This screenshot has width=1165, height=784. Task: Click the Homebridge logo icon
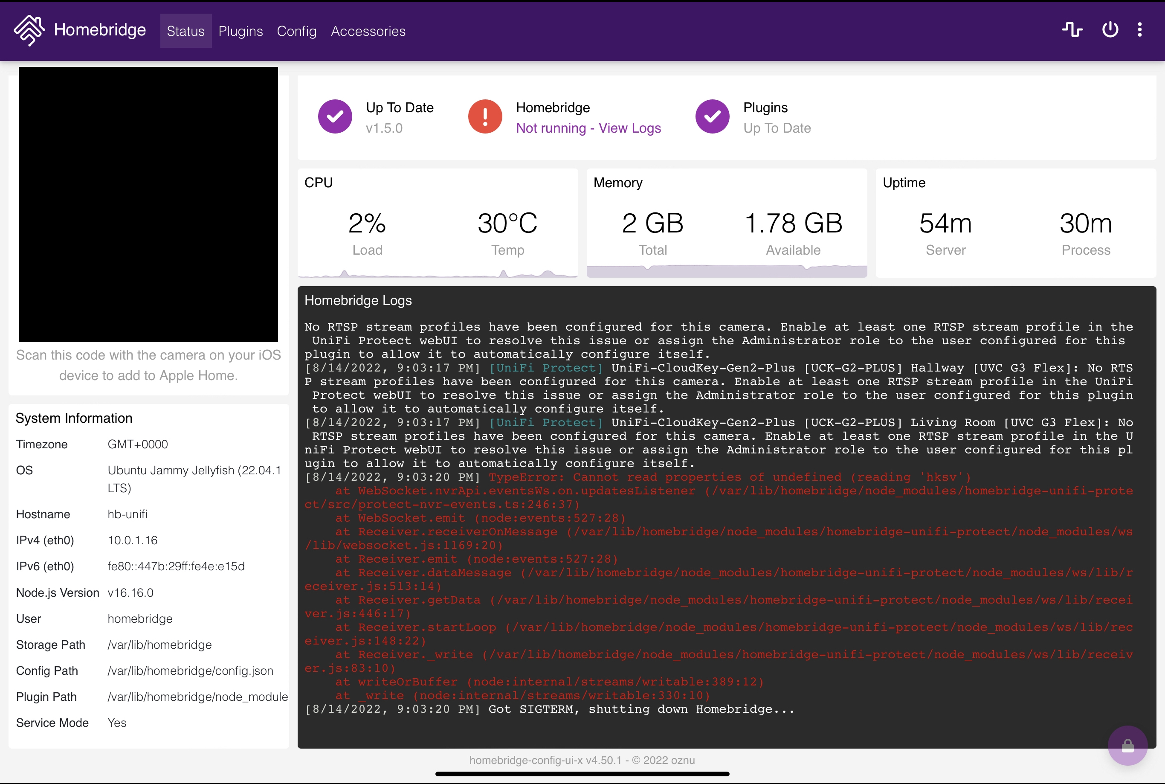pos(29,31)
